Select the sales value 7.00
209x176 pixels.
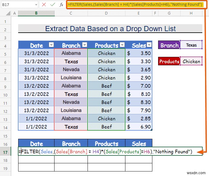coord(139,86)
